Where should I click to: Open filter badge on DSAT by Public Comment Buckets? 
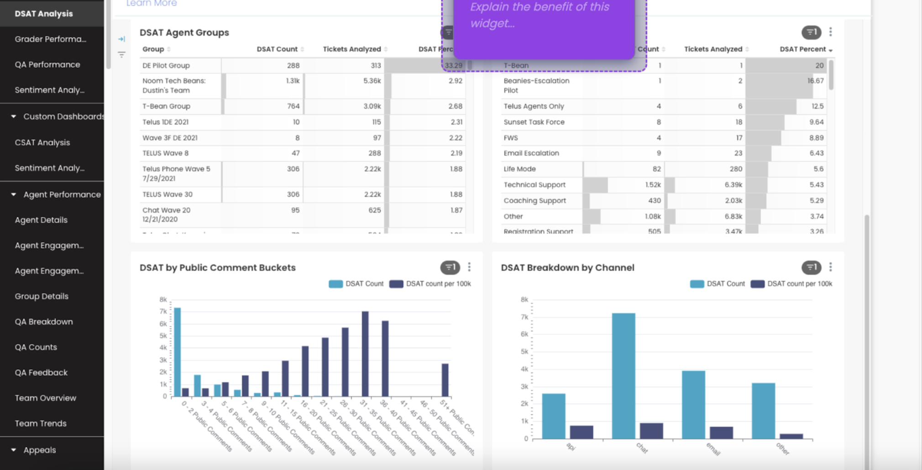pos(450,267)
